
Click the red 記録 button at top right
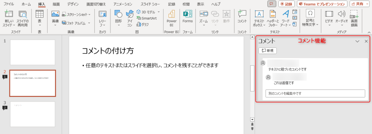click(287, 4)
